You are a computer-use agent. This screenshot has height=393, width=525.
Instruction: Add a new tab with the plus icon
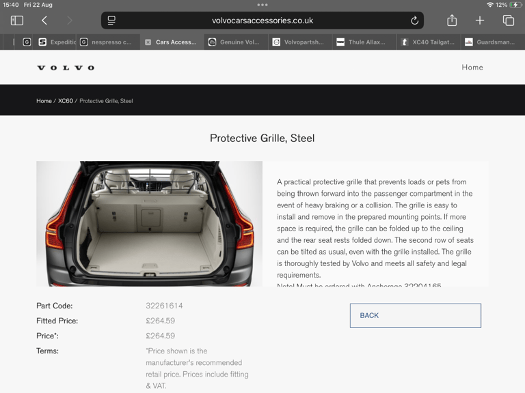coord(480,20)
